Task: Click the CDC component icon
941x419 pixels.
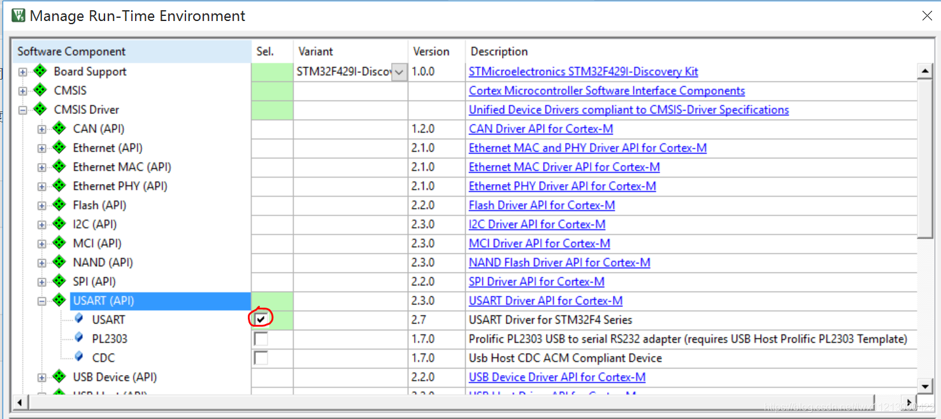Action: click(78, 358)
